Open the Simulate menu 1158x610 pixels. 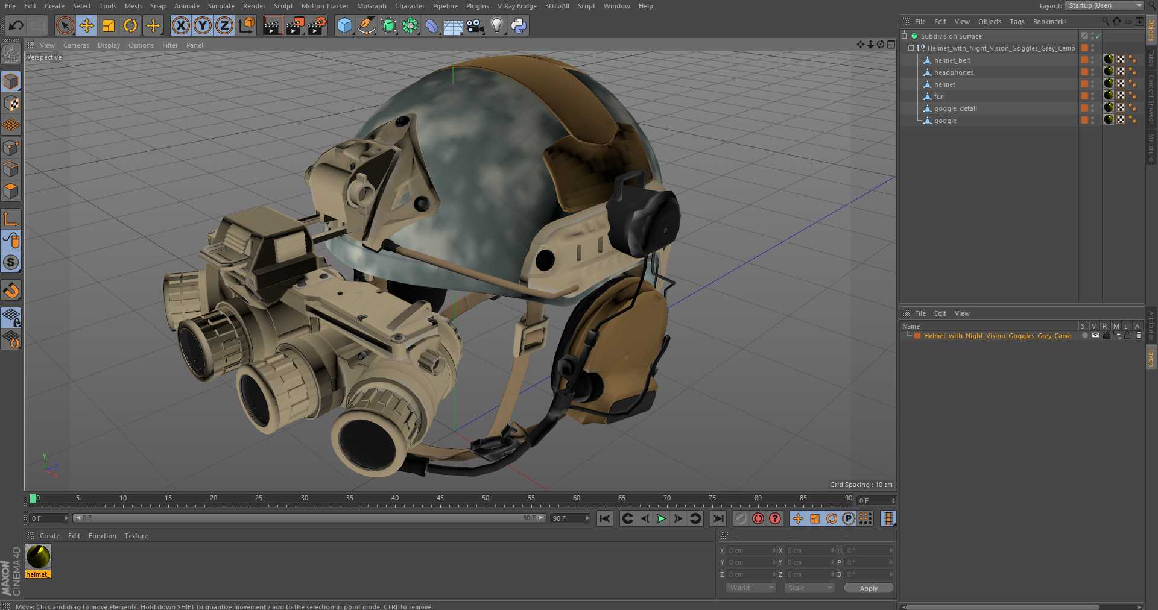point(221,6)
